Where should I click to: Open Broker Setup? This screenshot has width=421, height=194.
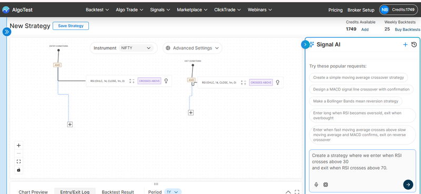[361, 10]
